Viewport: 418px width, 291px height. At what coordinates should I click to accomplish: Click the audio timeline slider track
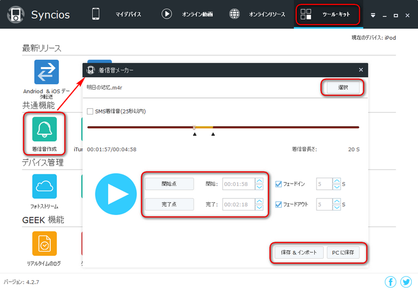(x=223, y=127)
